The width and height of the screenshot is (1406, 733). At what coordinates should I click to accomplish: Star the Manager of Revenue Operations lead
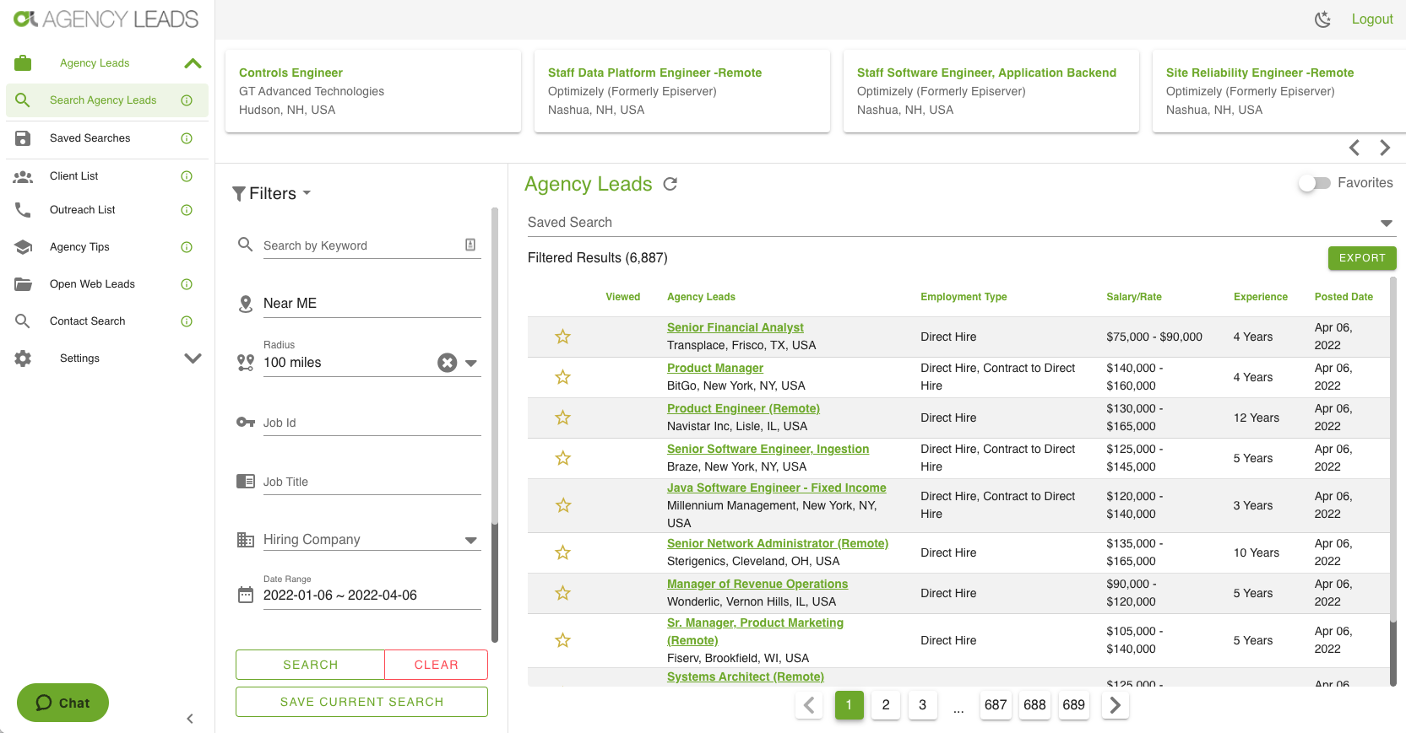562,593
